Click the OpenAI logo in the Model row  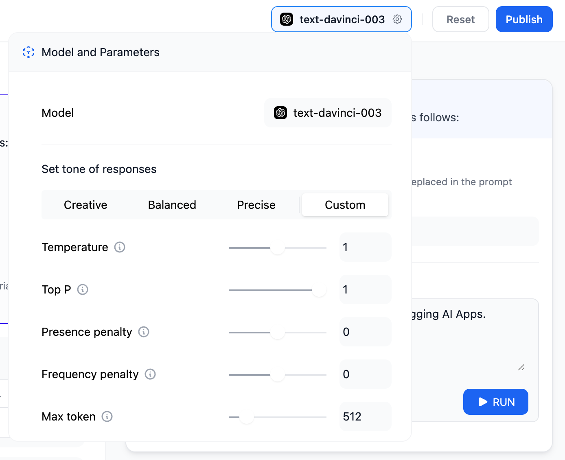coord(280,113)
